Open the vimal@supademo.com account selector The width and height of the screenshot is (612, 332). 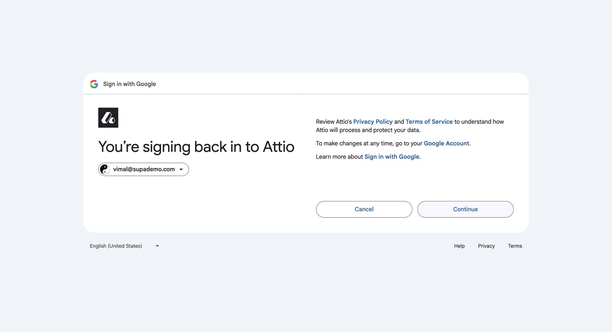coord(144,169)
